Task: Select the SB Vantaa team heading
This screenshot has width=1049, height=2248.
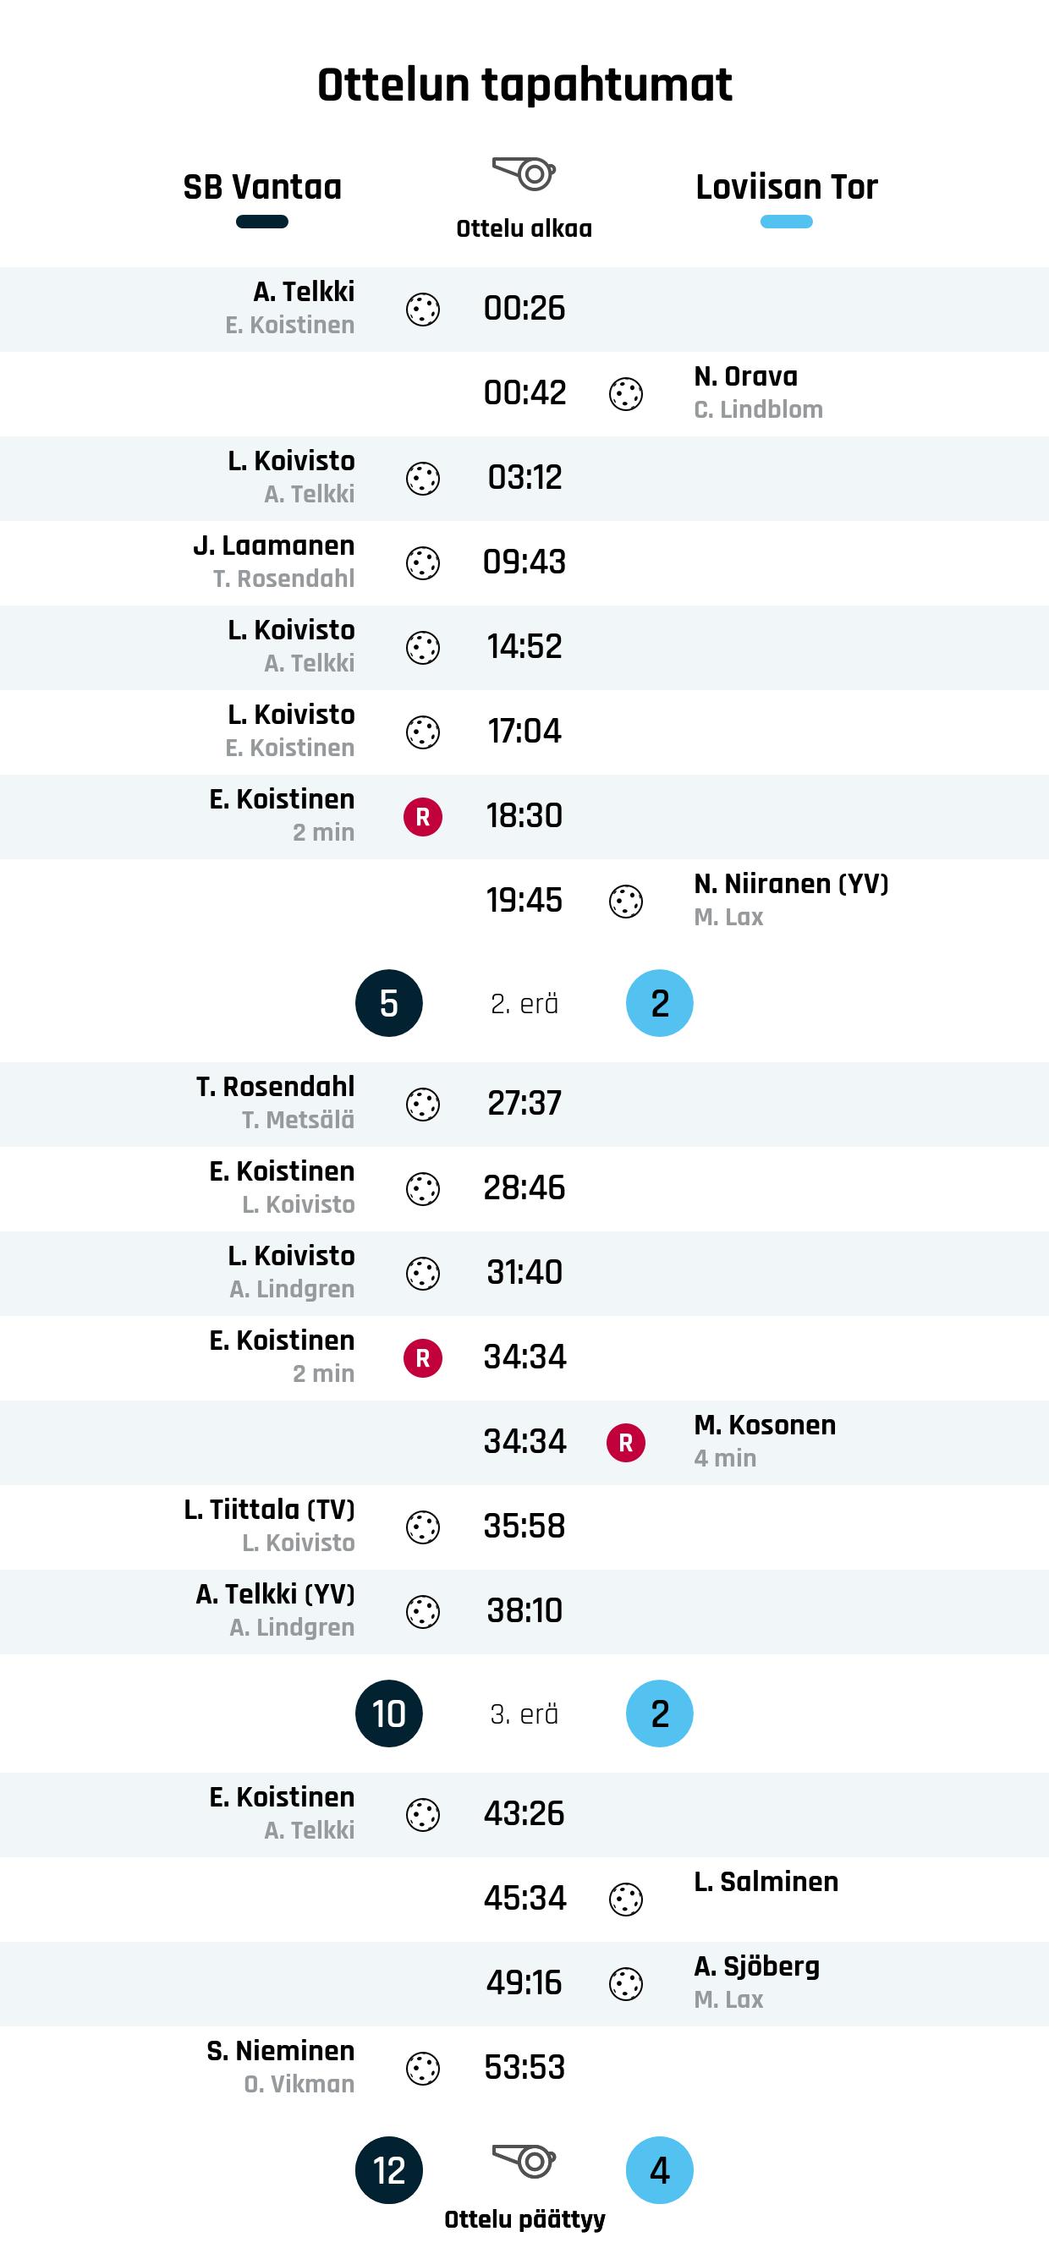Action: 261,187
